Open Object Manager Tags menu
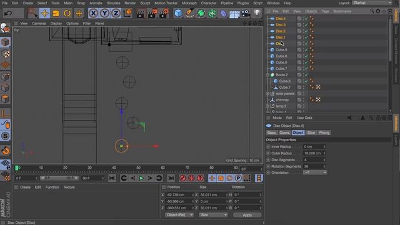This screenshot has width=400, height=225. click(325, 11)
